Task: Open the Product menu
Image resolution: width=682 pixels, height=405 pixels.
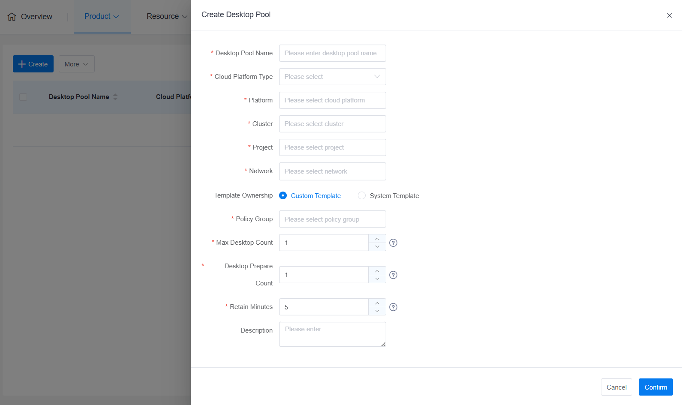Action: tap(102, 16)
